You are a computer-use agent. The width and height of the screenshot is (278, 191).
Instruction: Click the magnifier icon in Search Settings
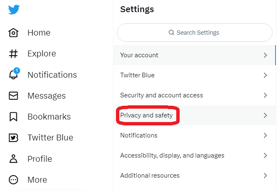pyautogui.click(x=171, y=33)
